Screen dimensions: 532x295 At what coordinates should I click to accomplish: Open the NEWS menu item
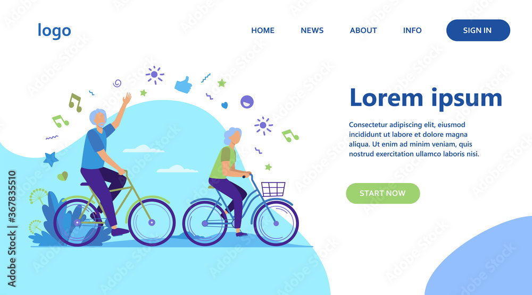(x=312, y=30)
